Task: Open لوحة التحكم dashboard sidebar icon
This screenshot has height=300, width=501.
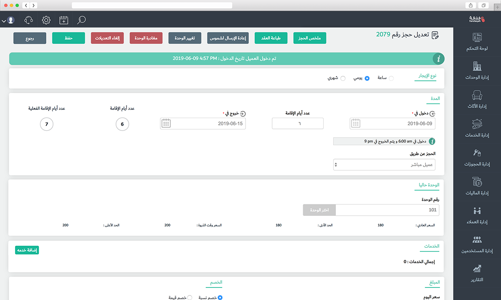Action: [x=477, y=42]
